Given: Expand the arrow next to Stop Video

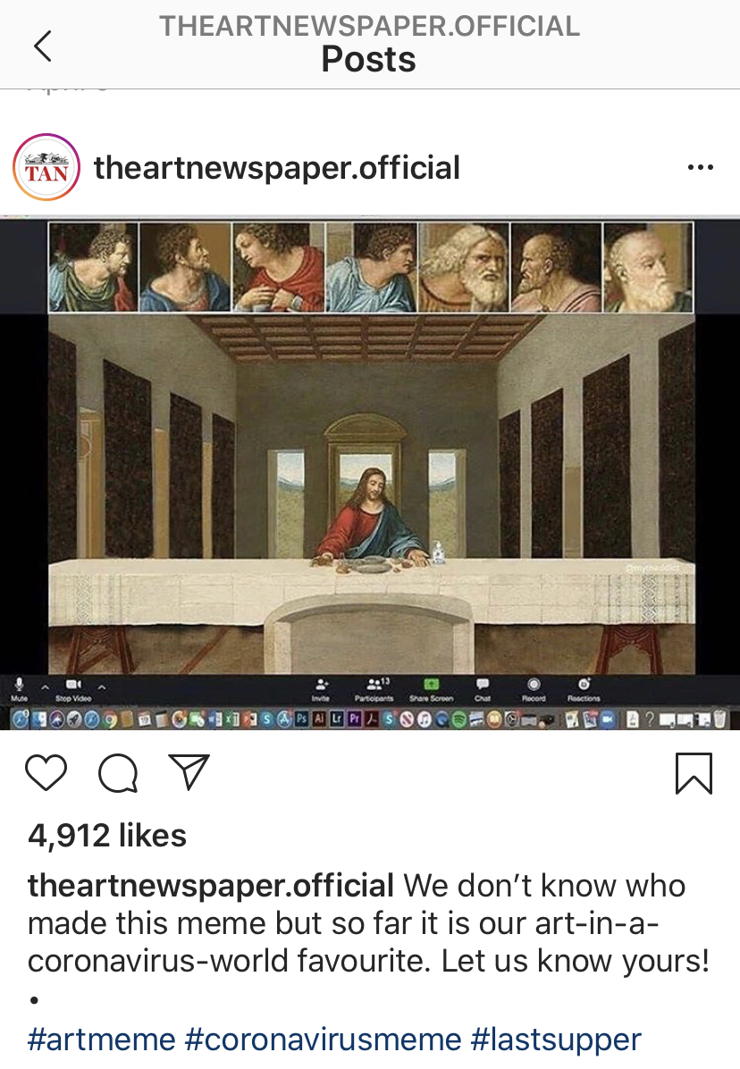Looking at the screenshot, I should (102, 687).
